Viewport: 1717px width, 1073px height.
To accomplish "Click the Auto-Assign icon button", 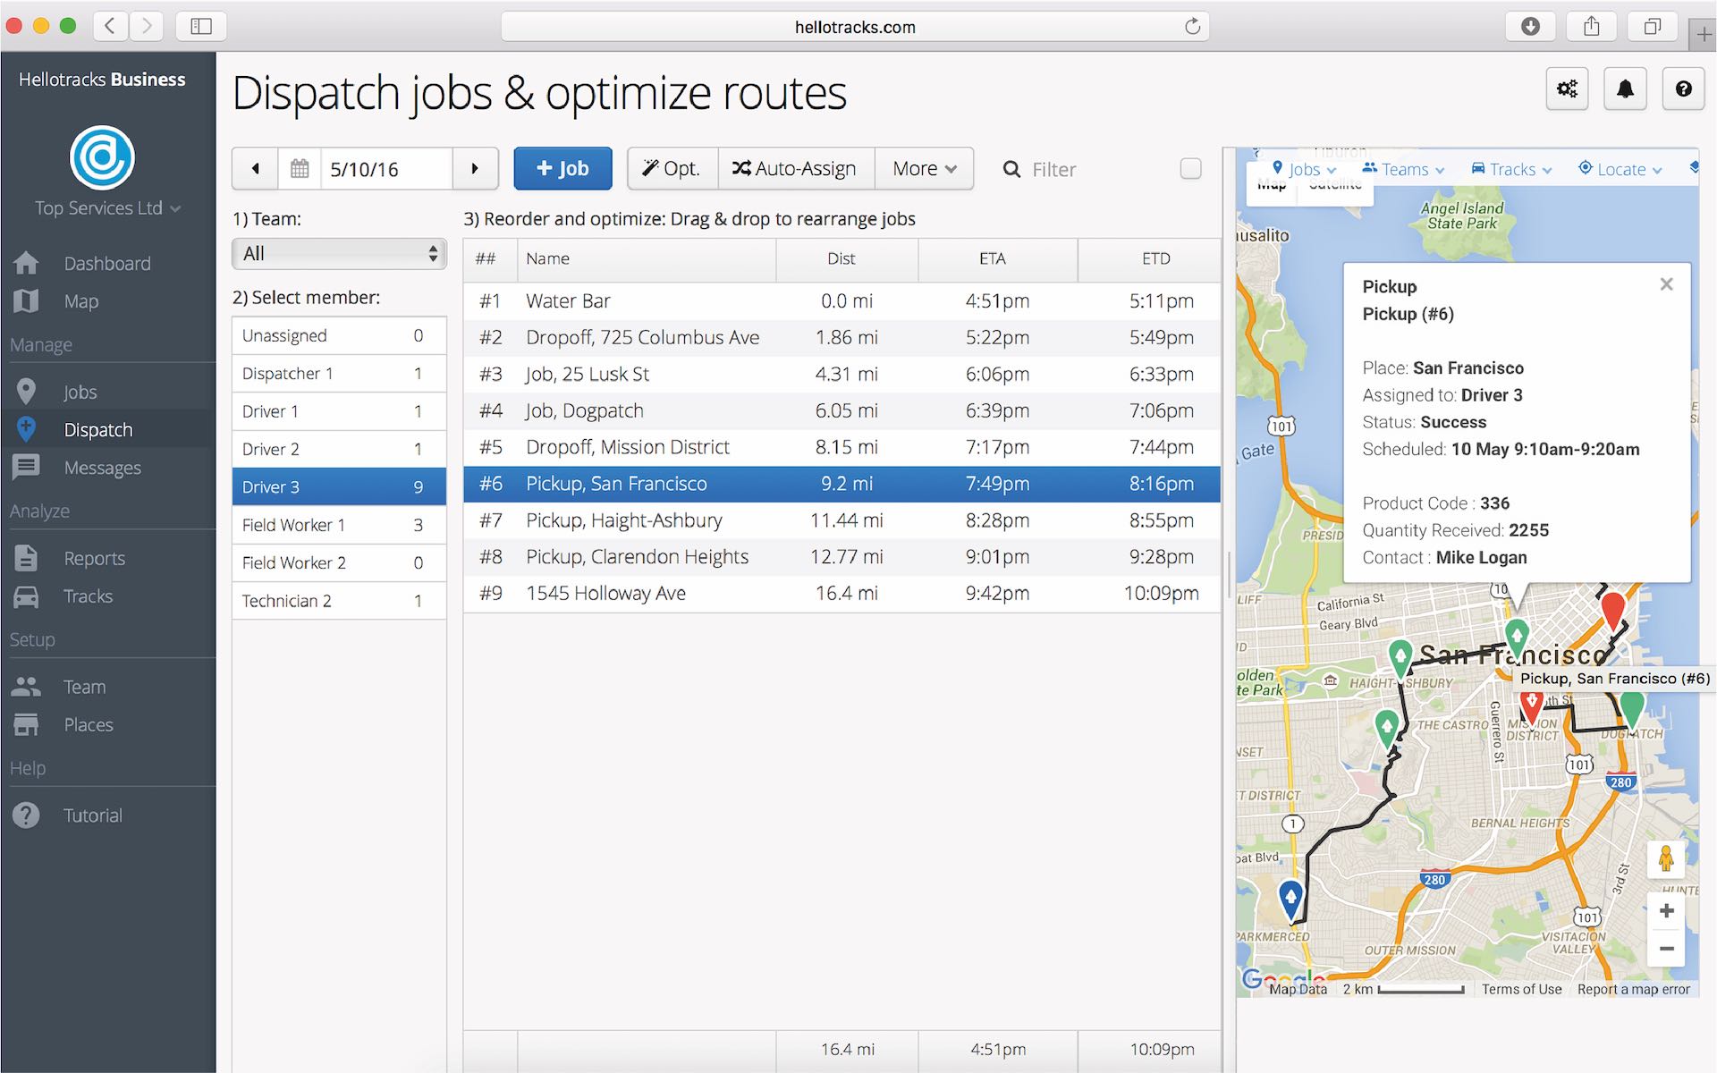I will tap(792, 169).
